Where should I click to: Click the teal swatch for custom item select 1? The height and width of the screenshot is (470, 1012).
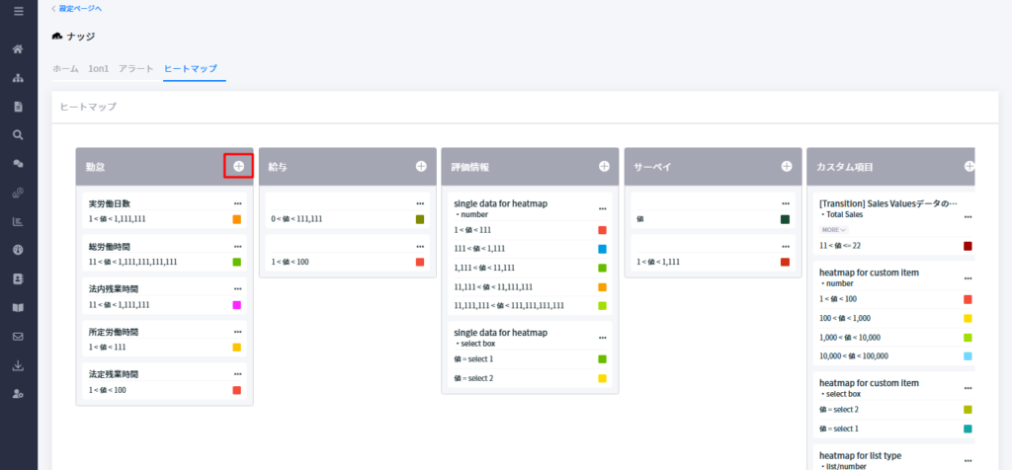click(968, 429)
